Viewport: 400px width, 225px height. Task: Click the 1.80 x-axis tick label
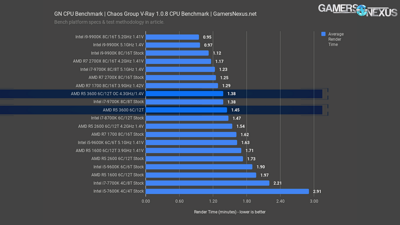(246, 201)
